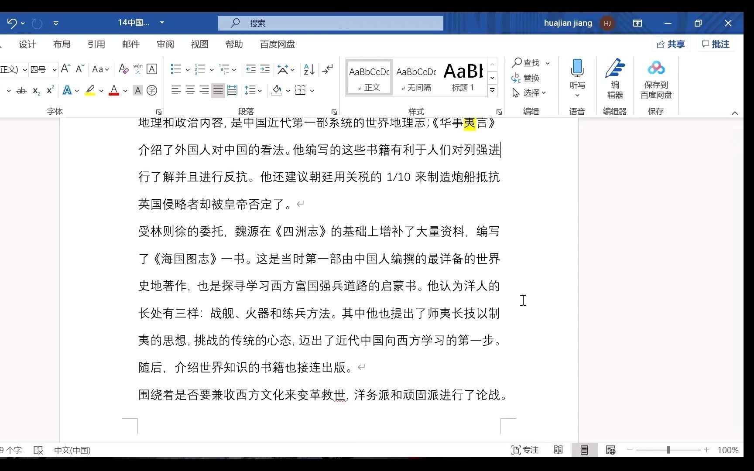This screenshot has height=471, width=754.
Task: Apply the yellow text highlight color
Action: [90, 90]
